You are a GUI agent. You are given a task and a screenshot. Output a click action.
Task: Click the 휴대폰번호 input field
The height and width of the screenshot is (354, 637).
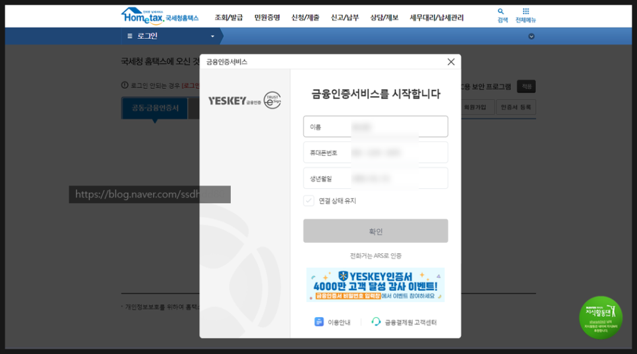coord(375,153)
